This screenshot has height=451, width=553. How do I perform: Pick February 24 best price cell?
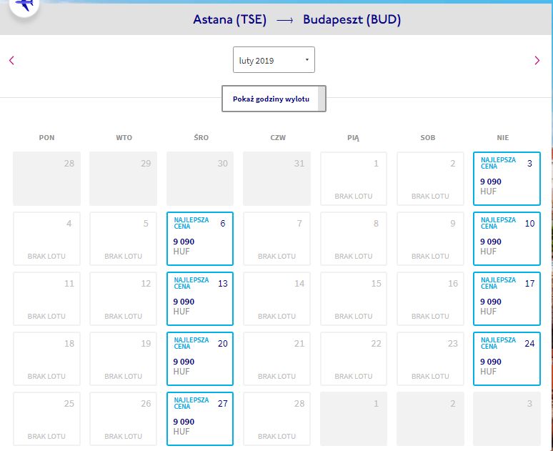tap(507, 359)
